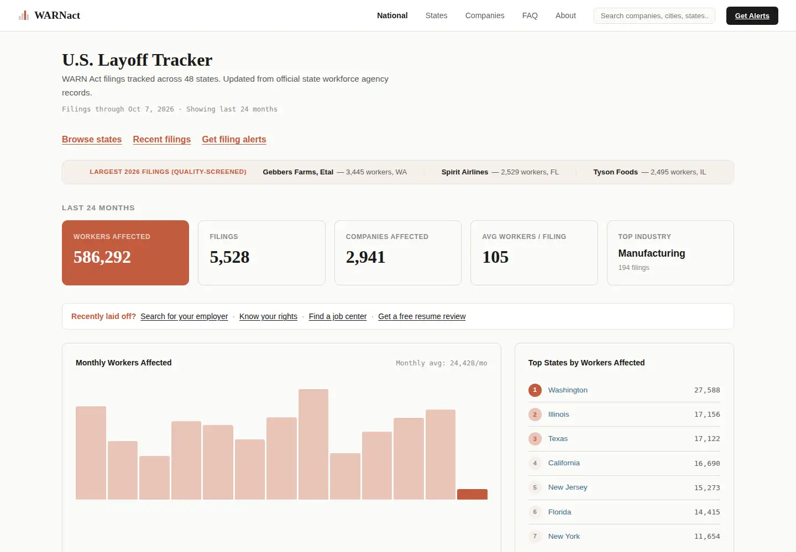Follow the Browse states link
Viewport: 796px width, 552px height.
(x=92, y=139)
